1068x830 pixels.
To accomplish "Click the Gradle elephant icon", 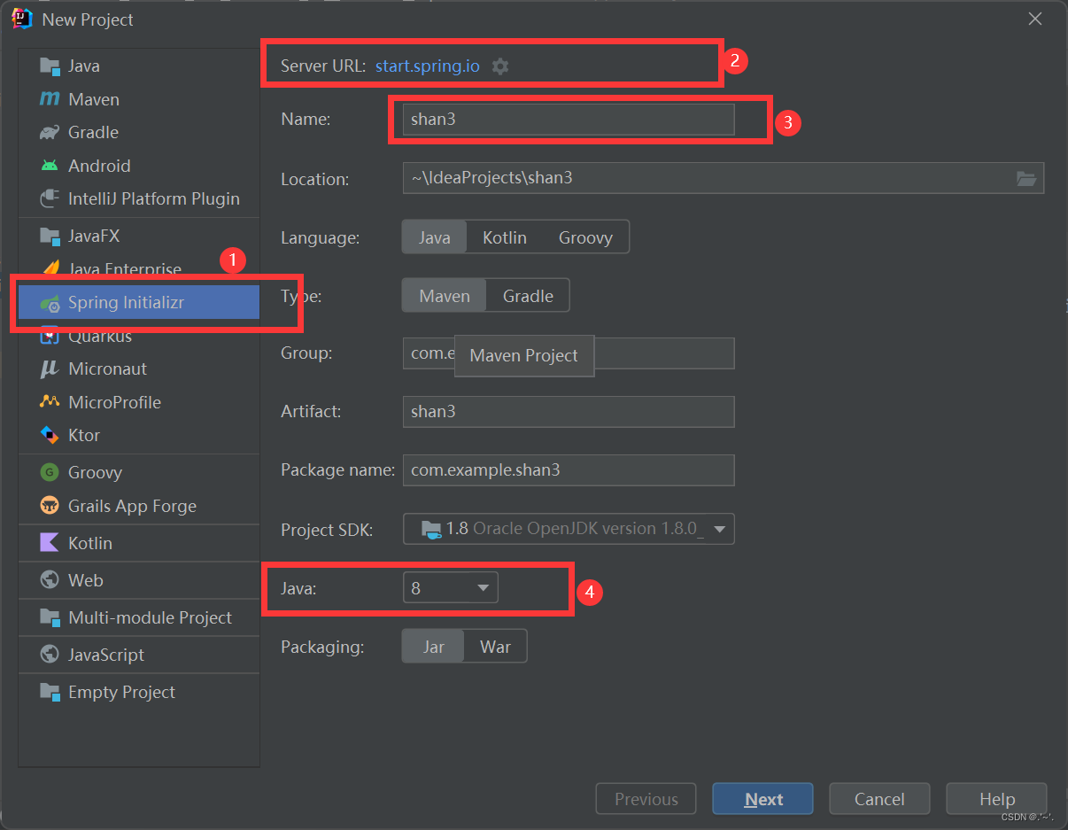I will 50,132.
